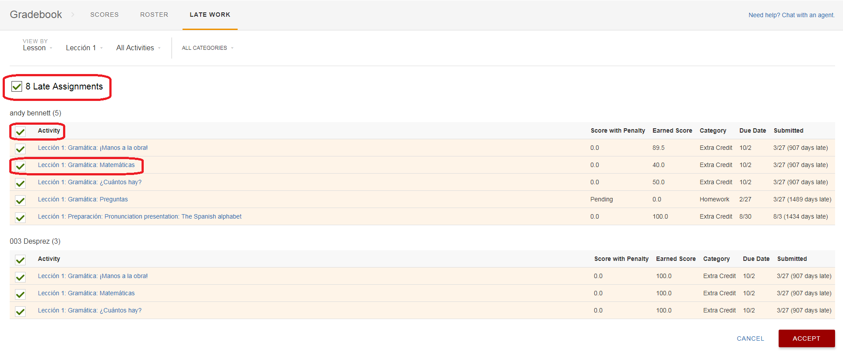Viewport: 843px width, 353px height.
Task: Click the CANCEL button
Action: point(750,338)
